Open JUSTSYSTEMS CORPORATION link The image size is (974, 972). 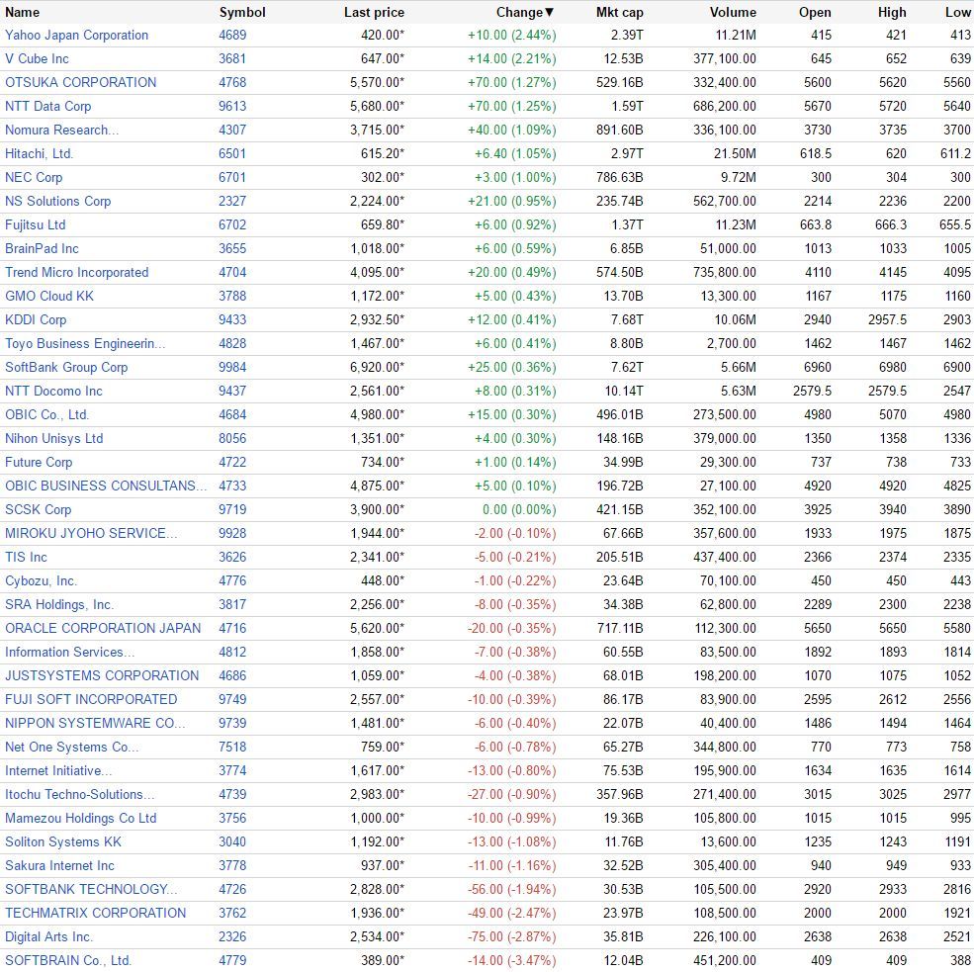(102, 675)
